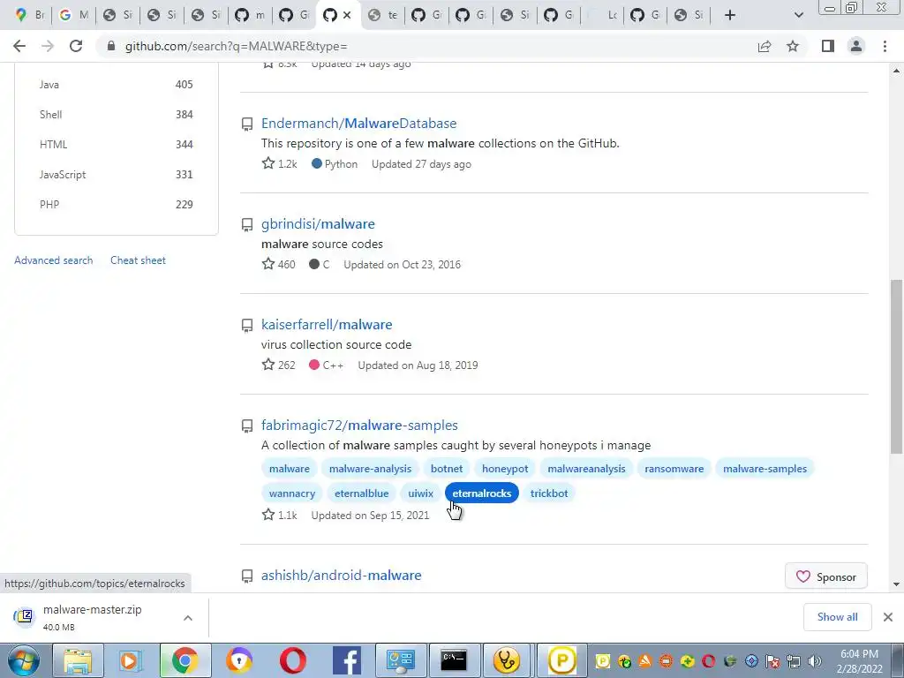
Task: Open Endermanch/MalwareDatabase repository
Action: [358, 124]
